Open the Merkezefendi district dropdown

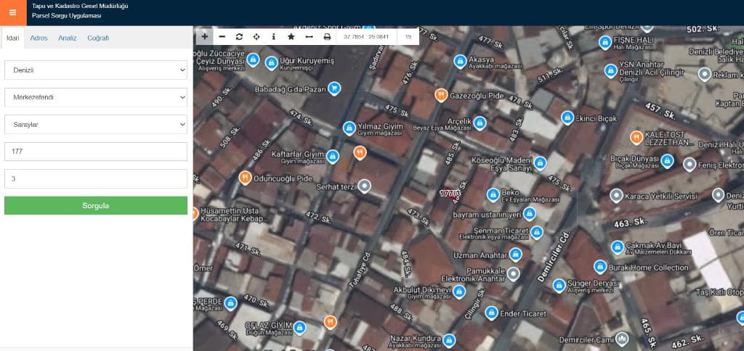(x=96, y=97)
